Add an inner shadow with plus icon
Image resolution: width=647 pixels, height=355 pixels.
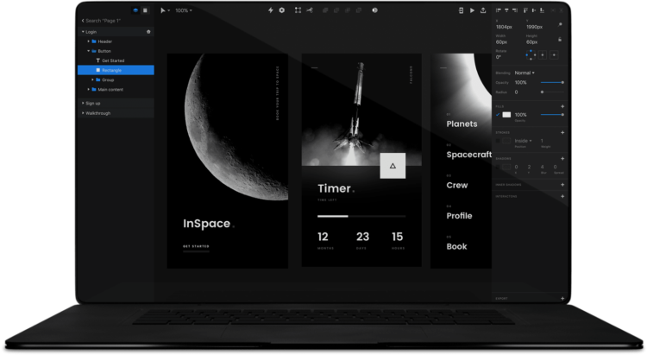pos(562,185)
